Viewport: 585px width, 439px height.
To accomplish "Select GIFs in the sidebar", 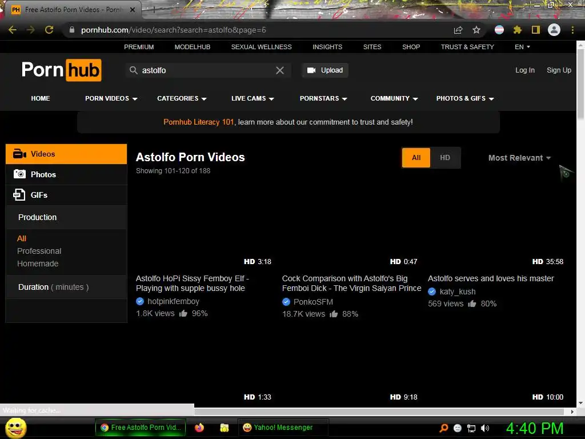I will point(66,195).
